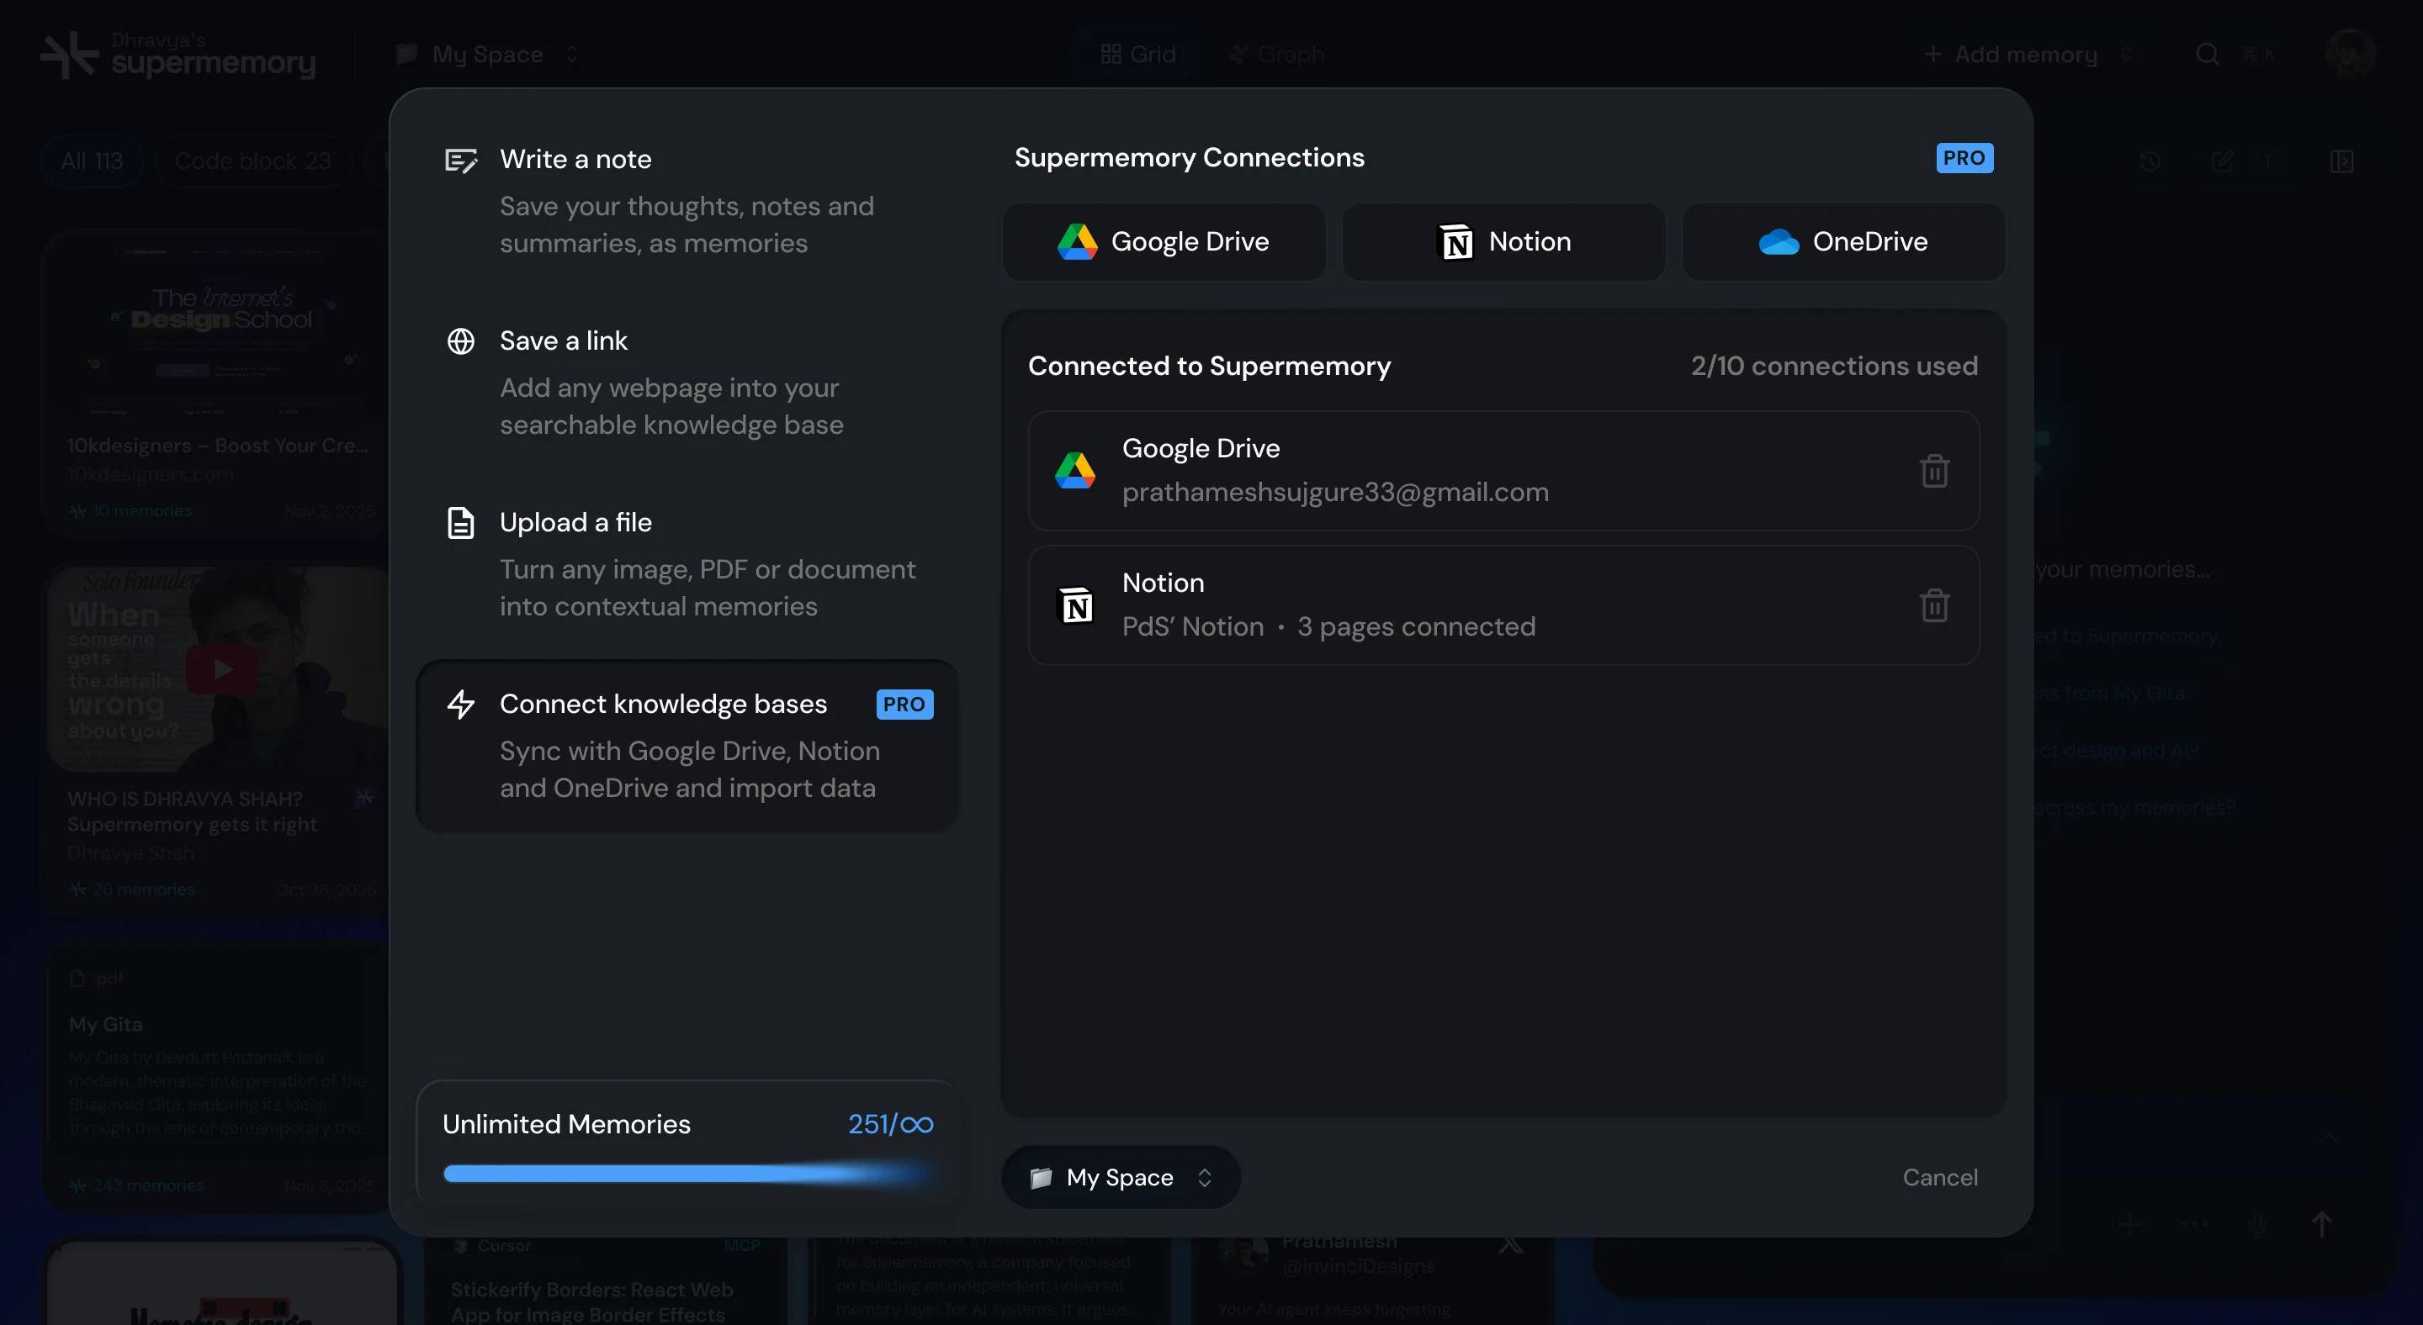Select the Save a link option
The height and width of the screenshot is (1325, 2423).
[x=687, y=382]
